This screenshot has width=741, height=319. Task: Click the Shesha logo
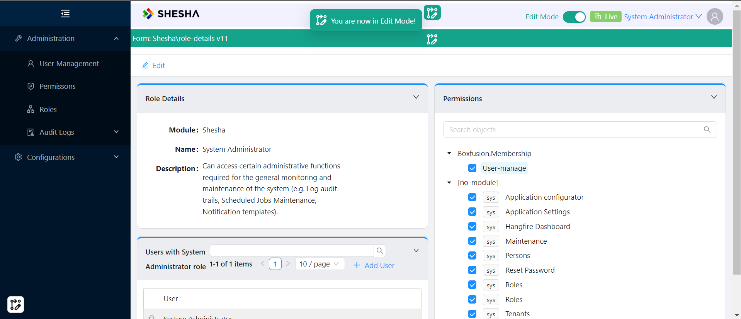[x=171, y=14]
